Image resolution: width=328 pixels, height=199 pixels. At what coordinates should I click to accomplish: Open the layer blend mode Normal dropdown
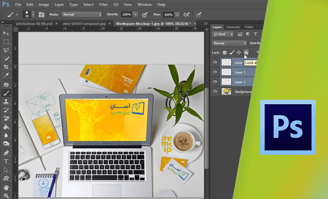tap(230, 43)
